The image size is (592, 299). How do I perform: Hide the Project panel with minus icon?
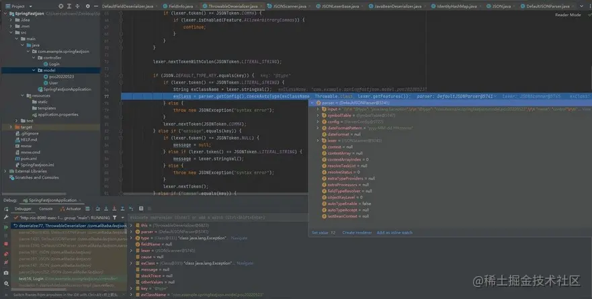[96, 6]
